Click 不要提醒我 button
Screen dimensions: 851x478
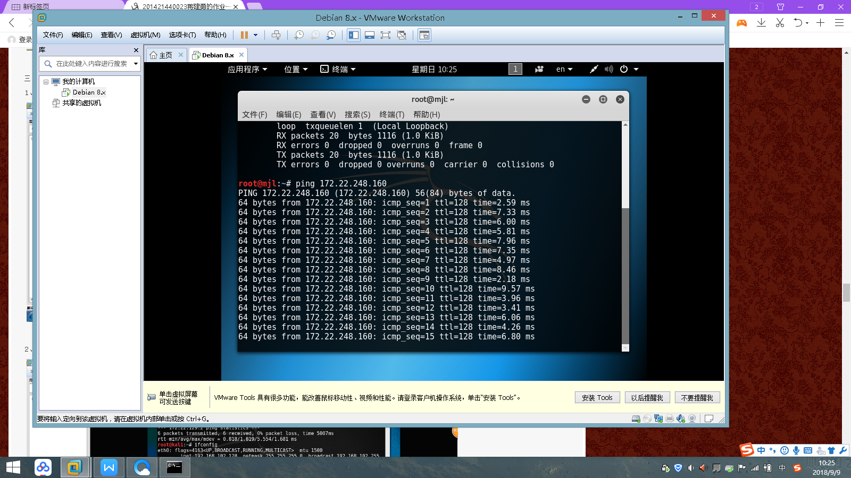pyautogui.click(x=697, y=398)
